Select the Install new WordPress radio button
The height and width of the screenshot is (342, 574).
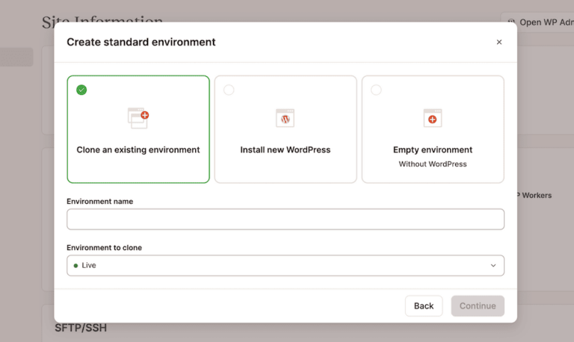pos(229,90)
